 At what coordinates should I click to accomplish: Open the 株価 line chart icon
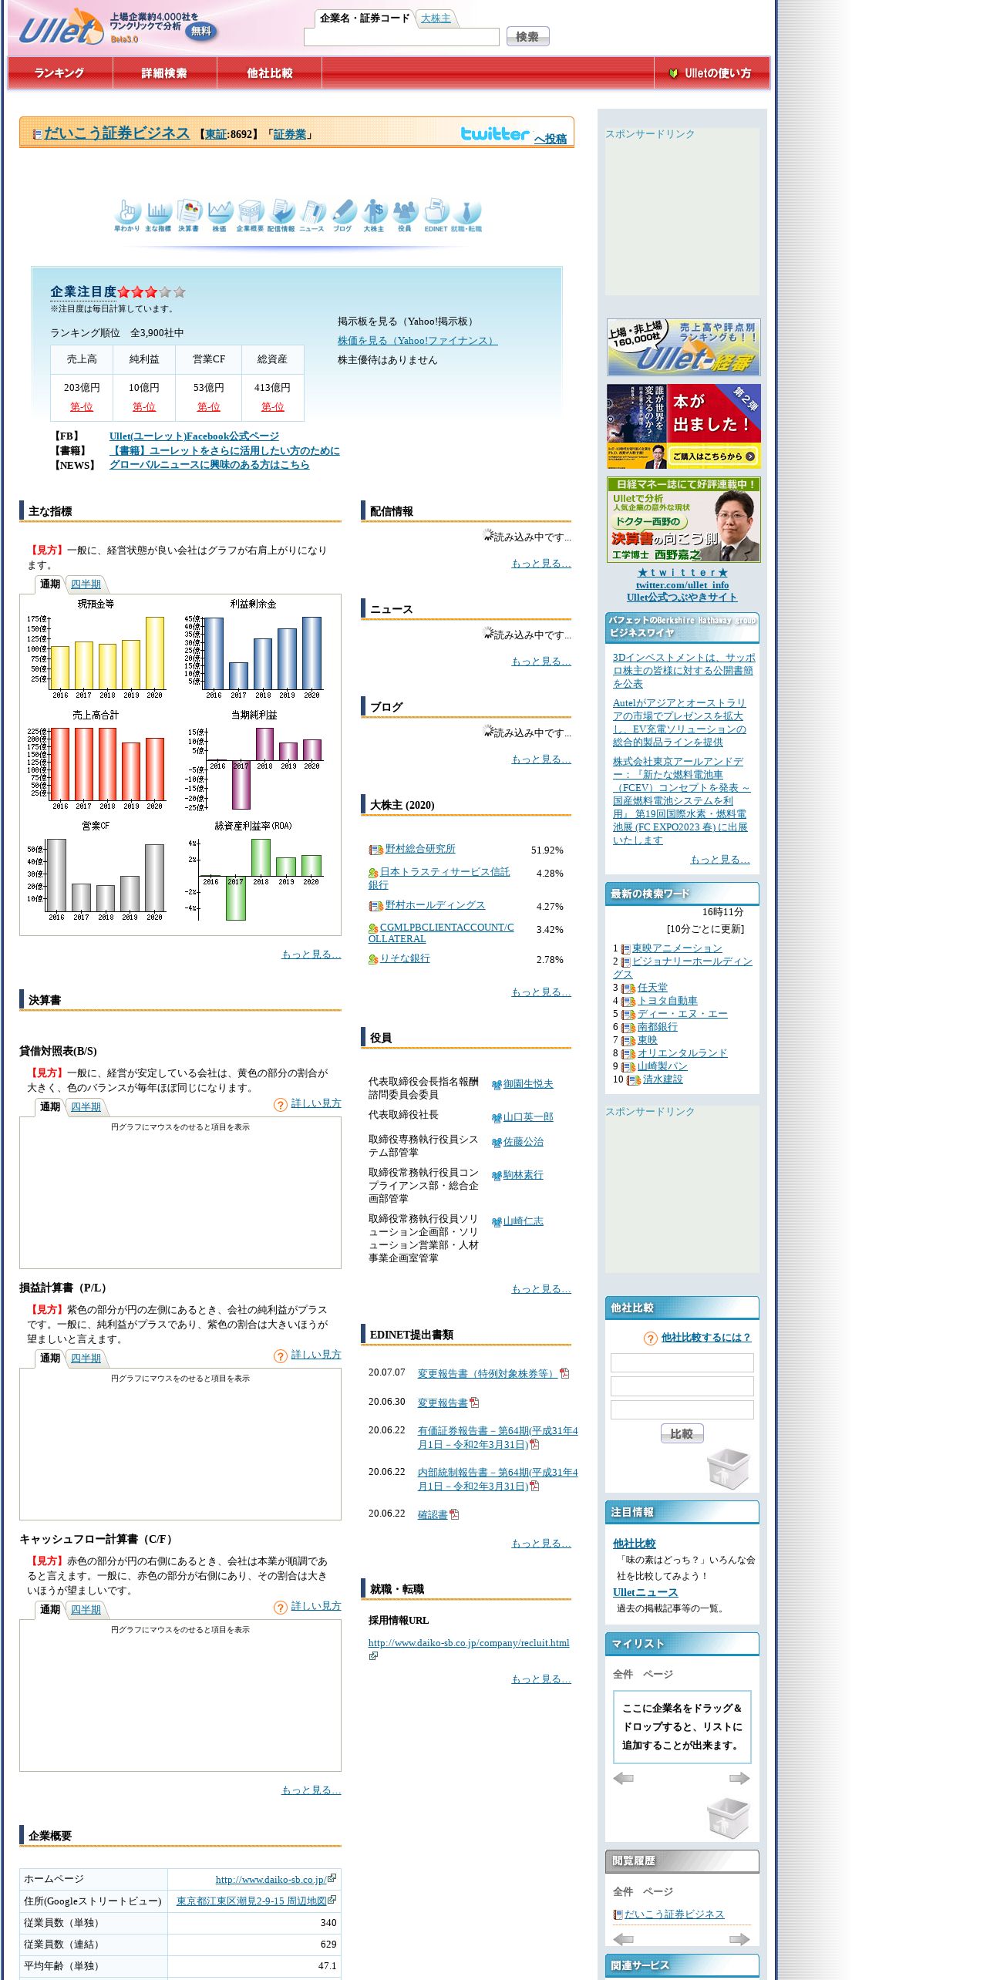(220, 215)
